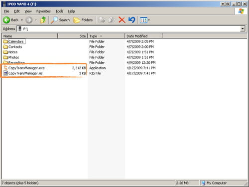Click the Contacts folder name
249x187 pixels.
tap(15, 47)
